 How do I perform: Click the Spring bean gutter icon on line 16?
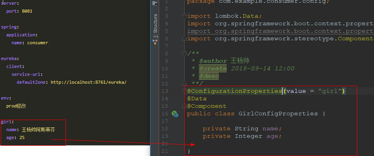175,114
